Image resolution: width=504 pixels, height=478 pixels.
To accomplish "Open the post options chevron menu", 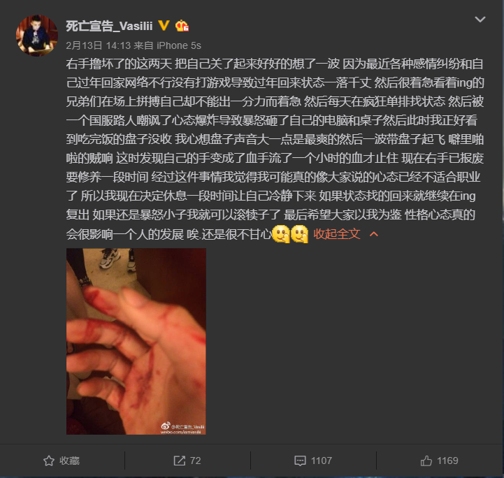I will (480, 20).
